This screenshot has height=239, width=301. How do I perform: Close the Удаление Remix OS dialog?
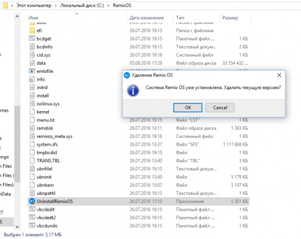279,75
